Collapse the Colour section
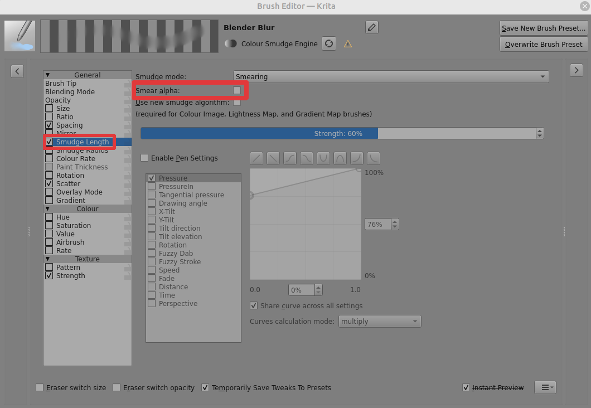The width and height of the screenshot is (591, 408). pyautogui.click(x=47, y=208)
